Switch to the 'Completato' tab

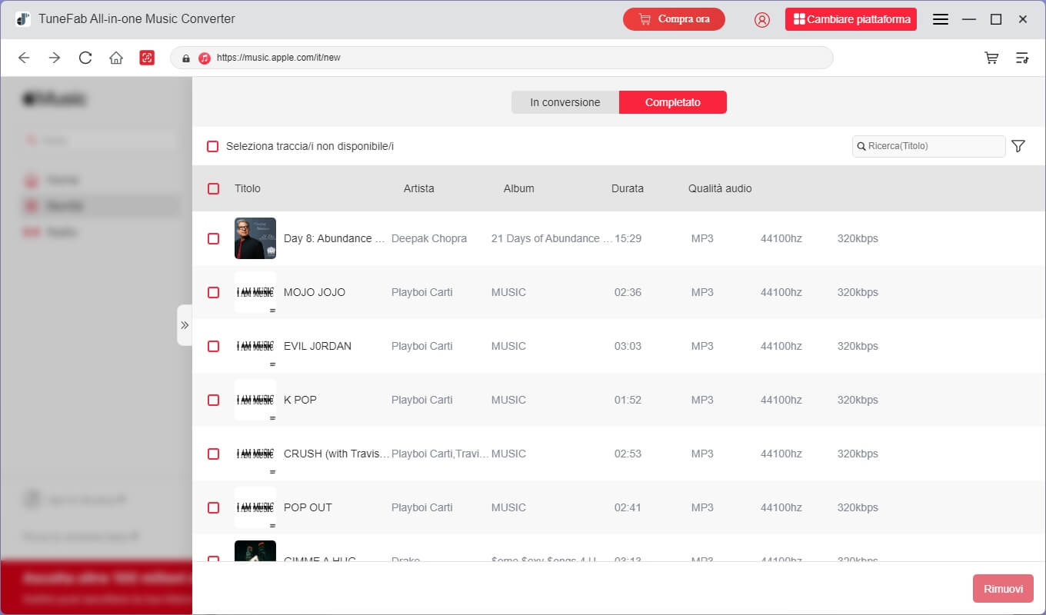pos(673,102)
